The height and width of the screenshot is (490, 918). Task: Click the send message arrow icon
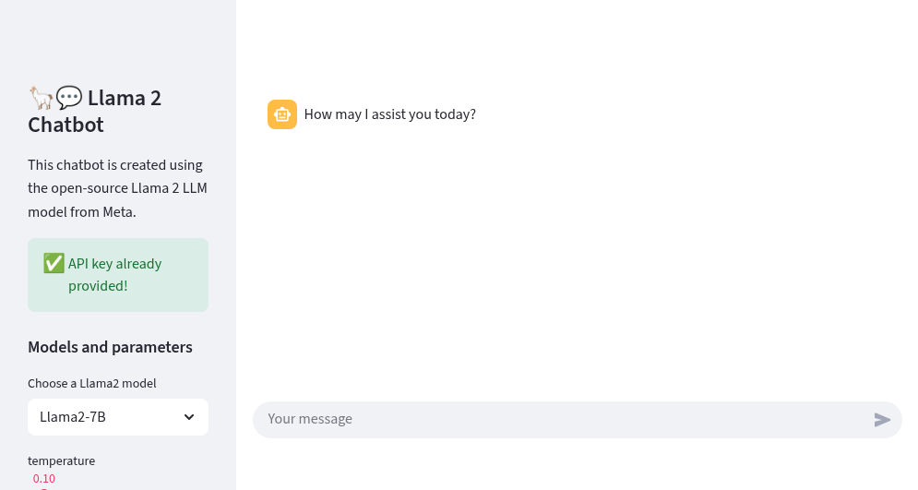(882, 420)
